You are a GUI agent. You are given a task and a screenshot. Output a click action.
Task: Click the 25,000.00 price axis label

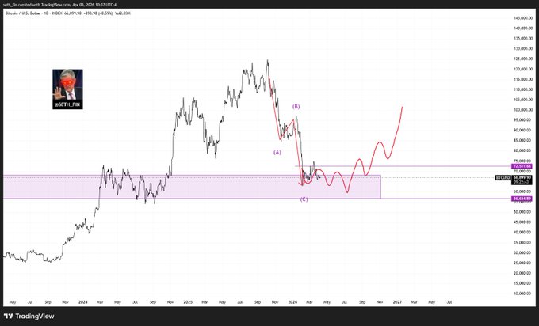(523, 263)
